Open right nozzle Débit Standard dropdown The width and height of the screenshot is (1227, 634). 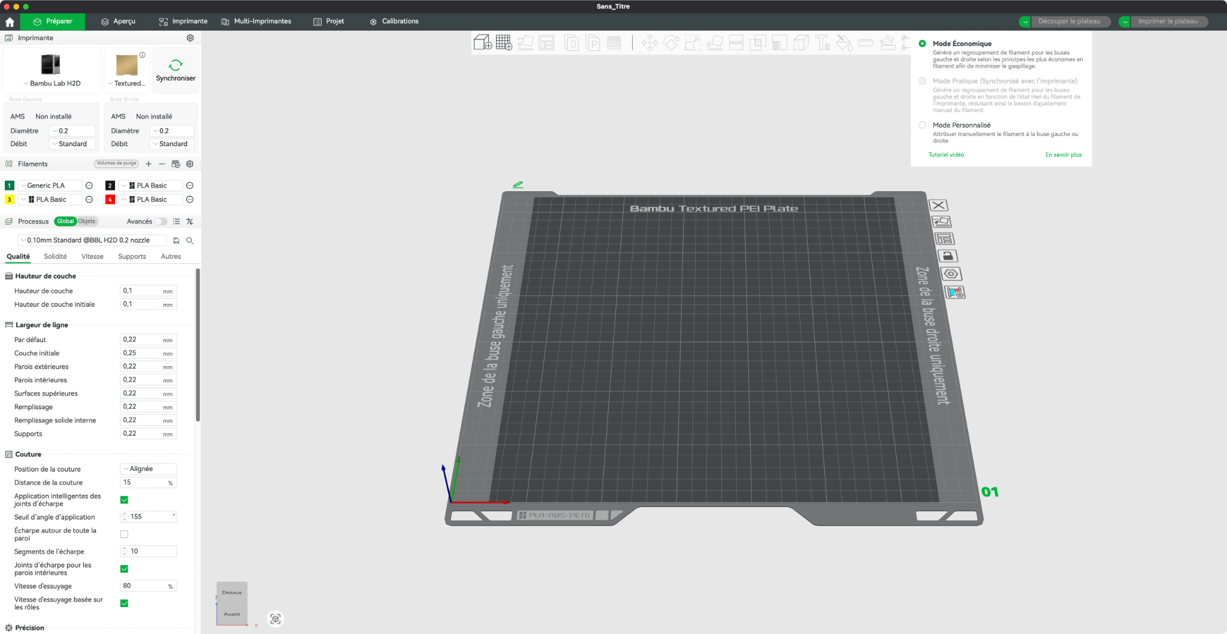point(173,144)
